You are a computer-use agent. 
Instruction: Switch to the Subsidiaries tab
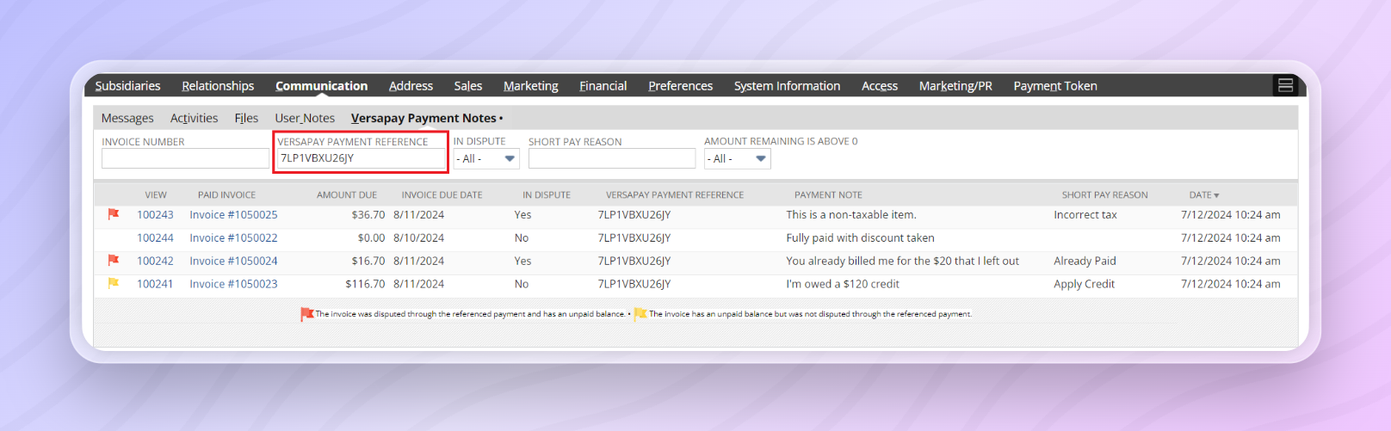(x=127, y=86)
